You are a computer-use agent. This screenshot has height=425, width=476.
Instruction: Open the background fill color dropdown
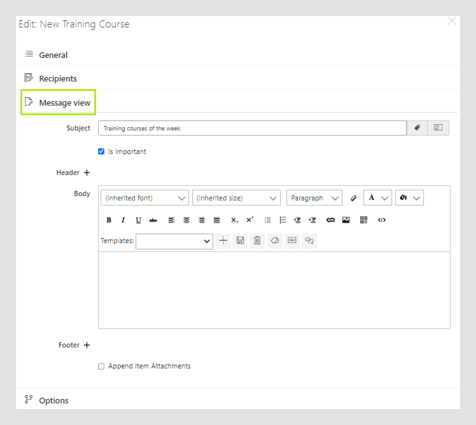pyautogui.click(x=409, y=198)
